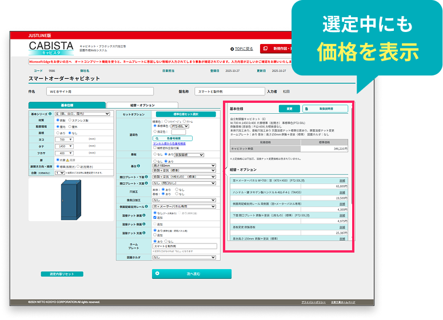Click the CABISTA logo
The width and height of the screenshot is (443, 320).
[x=51, y=48]
